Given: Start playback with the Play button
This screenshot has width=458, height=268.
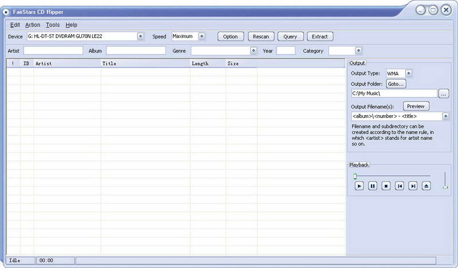Looking at the screenshot, I should [359, 186].
